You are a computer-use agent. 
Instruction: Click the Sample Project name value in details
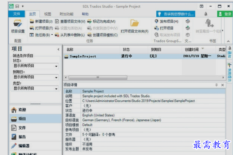pyautogui.click(x=93, y=91)
